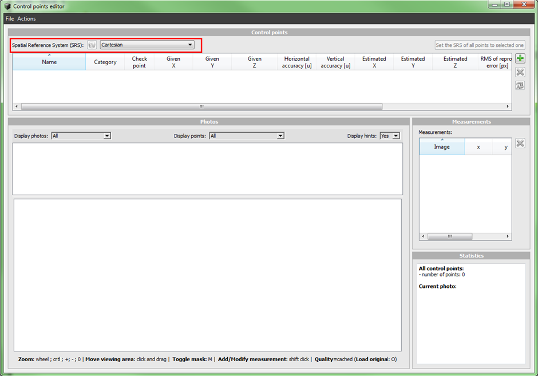
Task: Minimize the Control points editor window
Action: pos(495,5)
